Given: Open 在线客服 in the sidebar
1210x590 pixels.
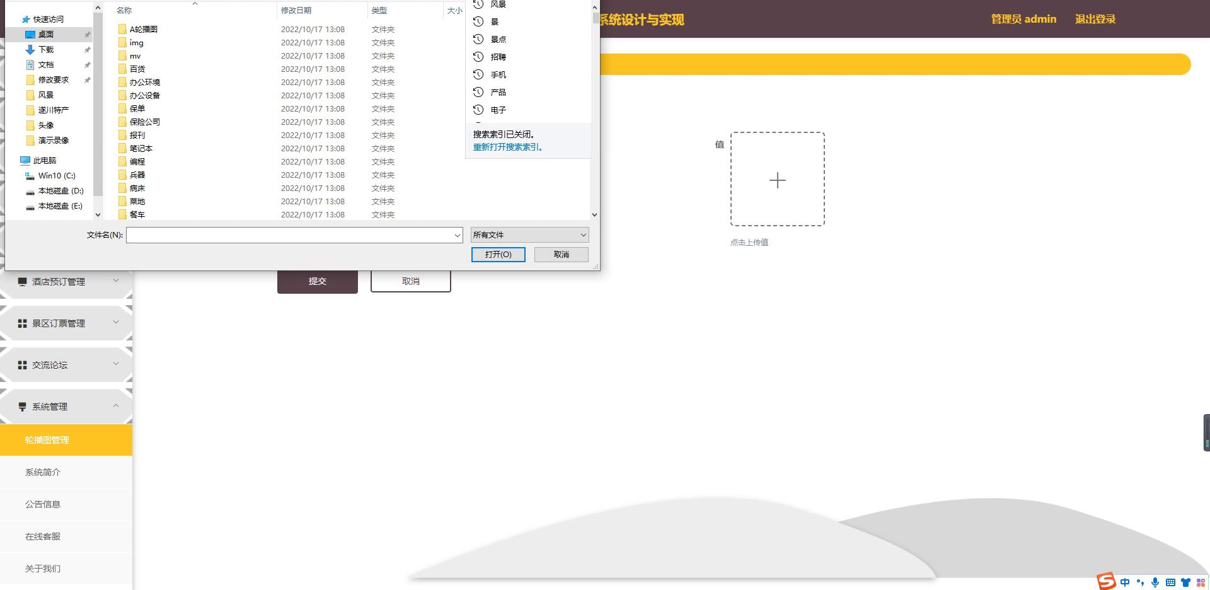Looking at the screenshot, I should click(66, 536).
